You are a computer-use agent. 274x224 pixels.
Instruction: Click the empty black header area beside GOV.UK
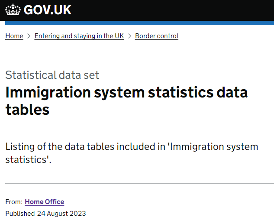[173, 10]
